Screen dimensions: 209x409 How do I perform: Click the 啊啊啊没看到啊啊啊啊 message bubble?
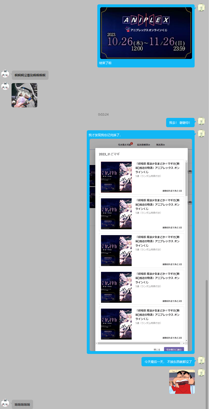[x=30, y=75]
